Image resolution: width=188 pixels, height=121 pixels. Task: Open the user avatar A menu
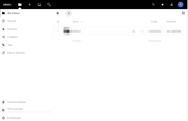(x=181, y=5)
